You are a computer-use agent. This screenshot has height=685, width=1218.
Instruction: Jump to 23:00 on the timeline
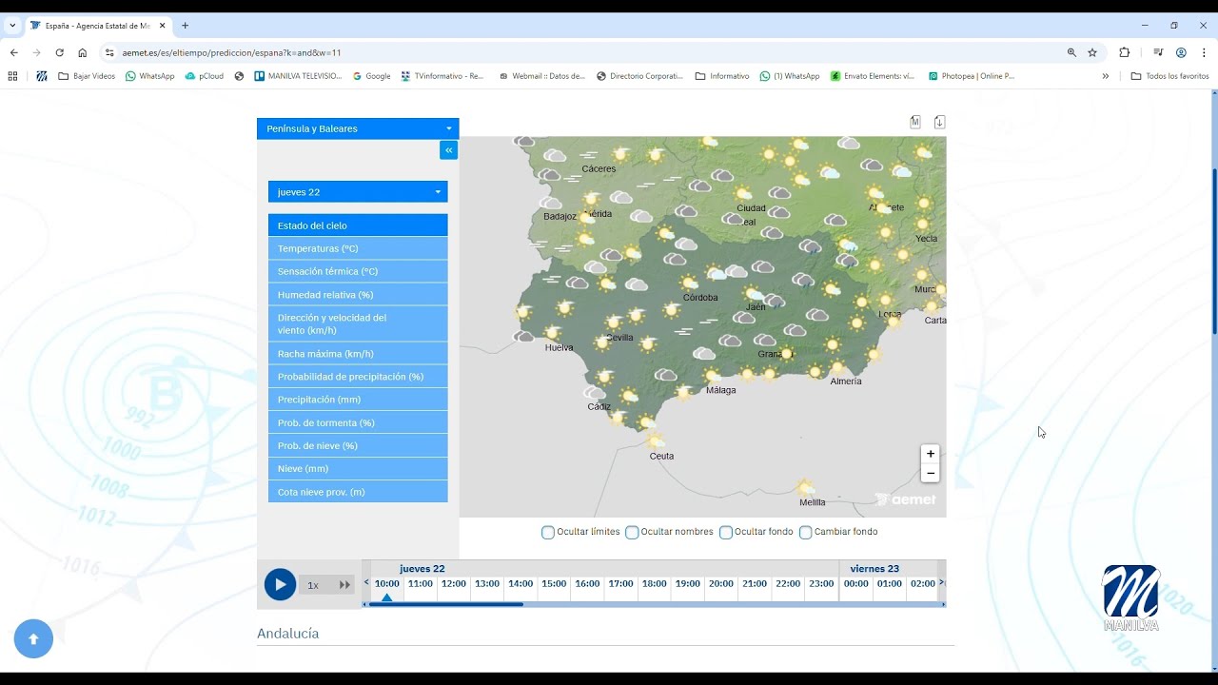(821, 584)
